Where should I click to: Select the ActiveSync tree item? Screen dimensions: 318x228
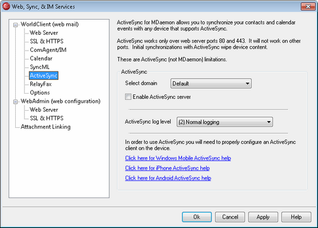(x=44, y=75)
